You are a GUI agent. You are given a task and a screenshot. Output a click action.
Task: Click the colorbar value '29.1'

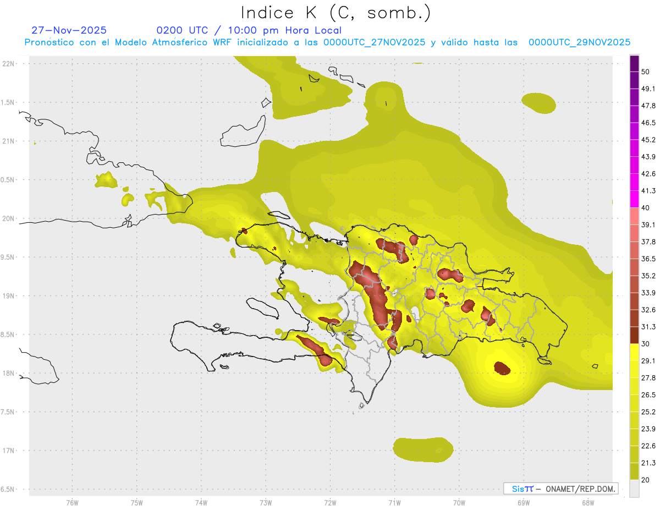[648, 361]
